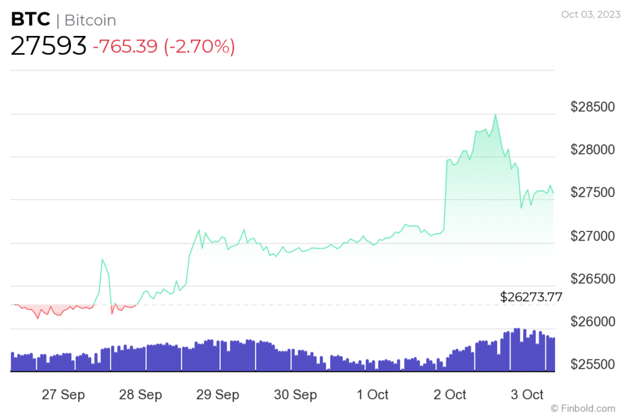This screenshot has height=417, width=626.
Task: Click the highest peak of the price line
Action: point(495,115)
